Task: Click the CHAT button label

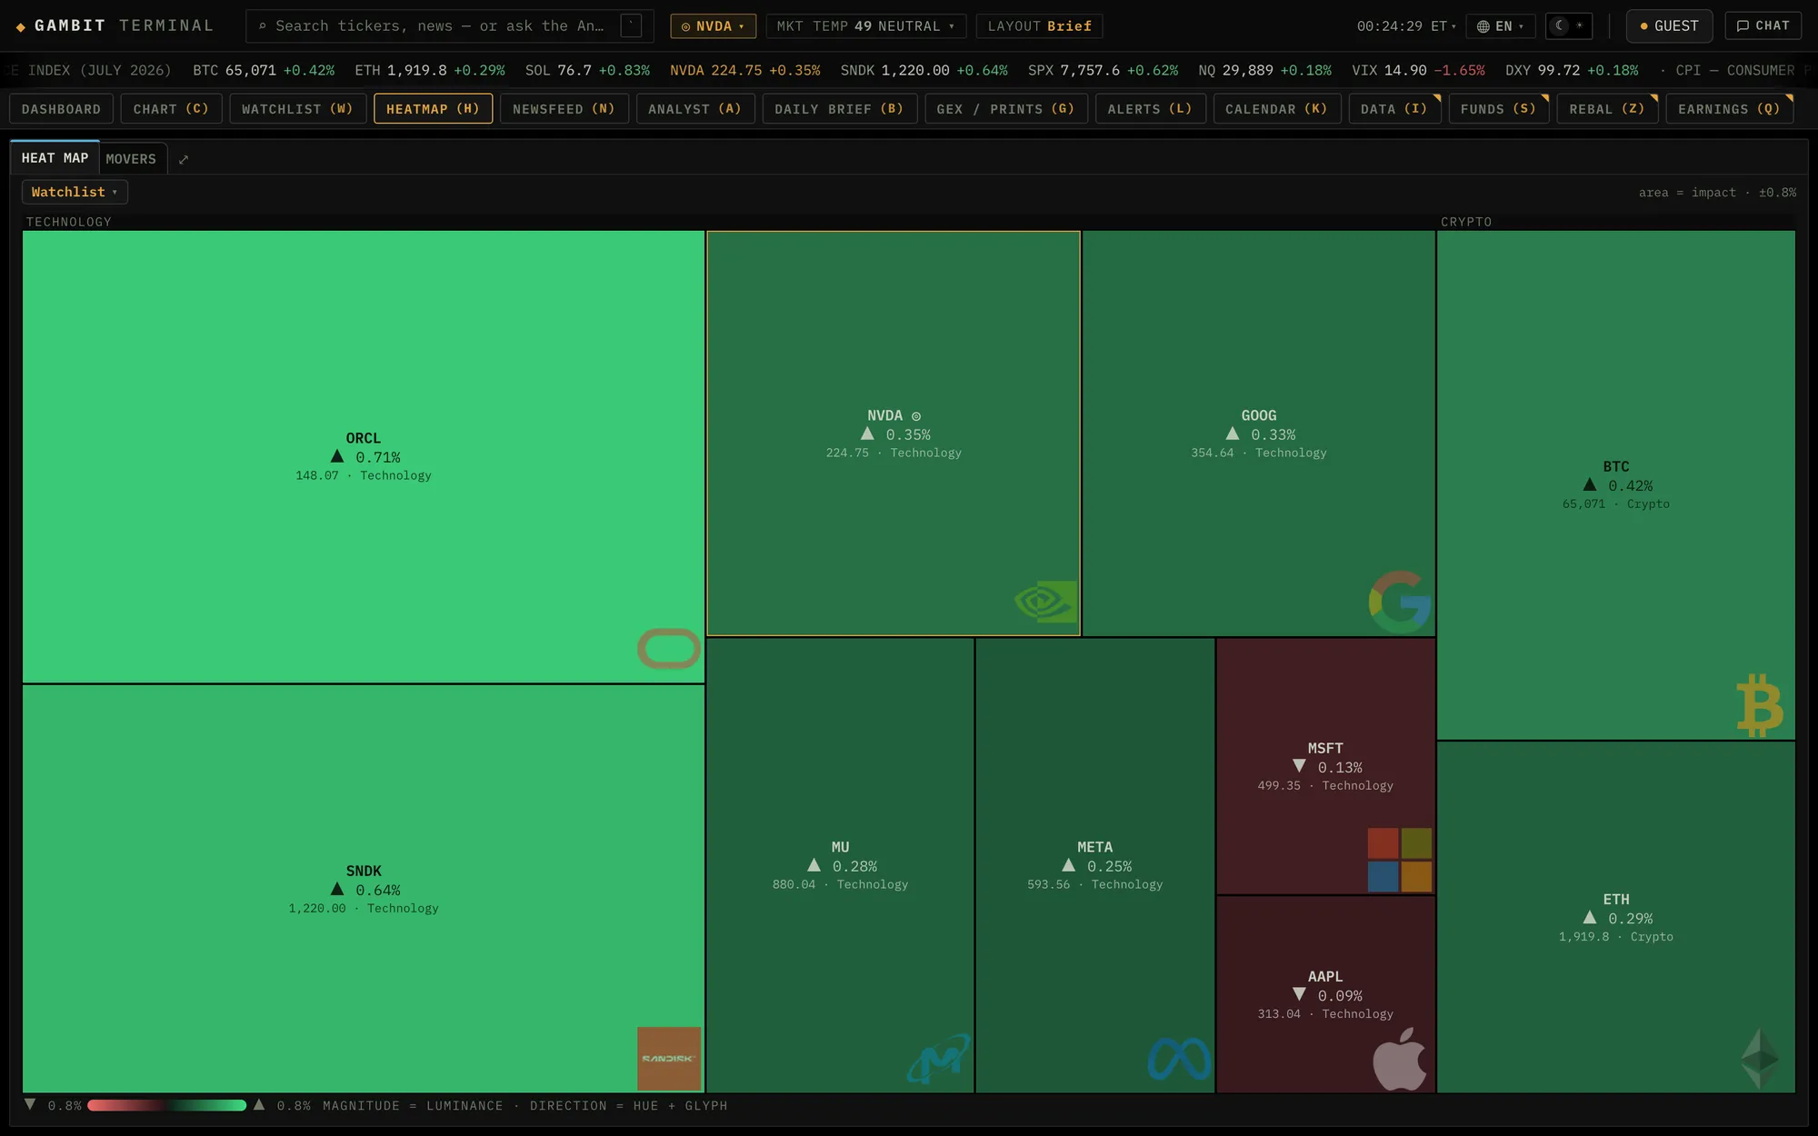Action: (1772, 26)
